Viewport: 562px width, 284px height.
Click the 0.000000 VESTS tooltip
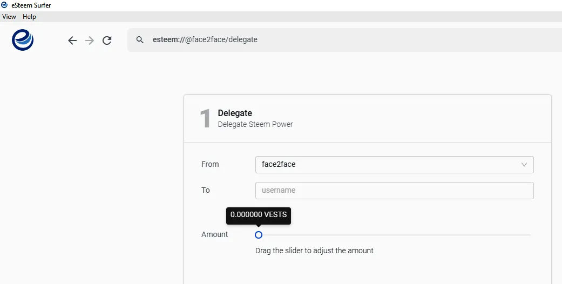[259, 215]
